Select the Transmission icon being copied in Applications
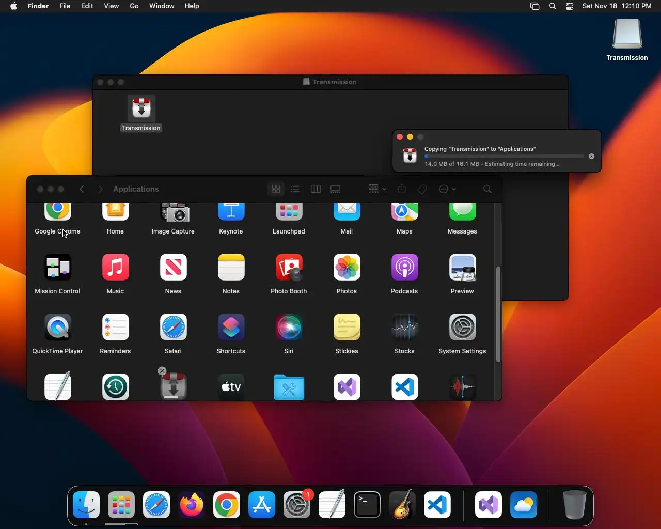661x529 pixels. (x=173, y=387)
